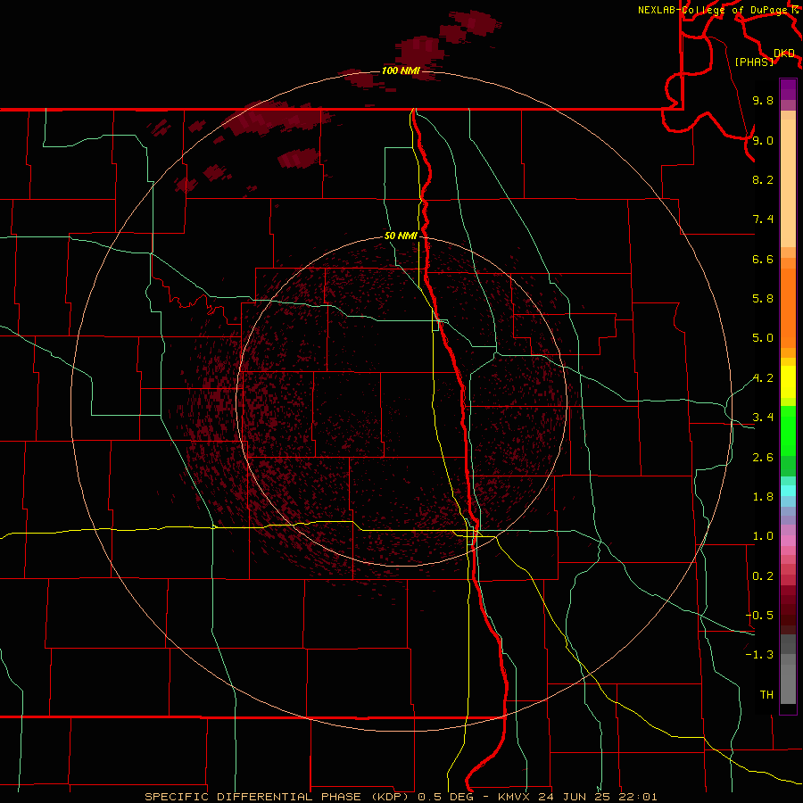This screenshot has height=803, width=803.
Task: Click the 1.0 value on the color scale
Action: (763, 536)
